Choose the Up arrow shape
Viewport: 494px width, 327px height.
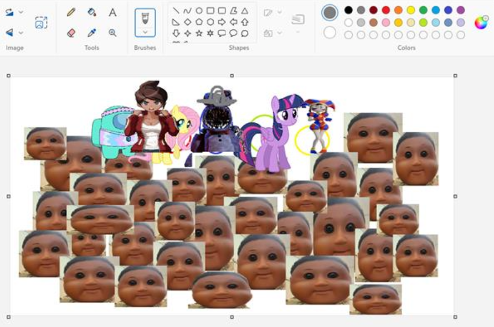pyautogui.click(x=245, y=22)
